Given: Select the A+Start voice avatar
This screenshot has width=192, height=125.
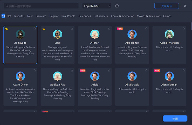Looking at the screenshot, I should point(95,34).
